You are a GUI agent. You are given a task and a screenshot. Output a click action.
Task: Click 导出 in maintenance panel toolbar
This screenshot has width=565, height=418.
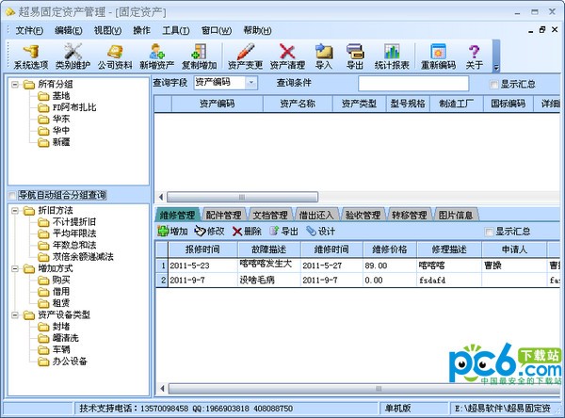[284, 231]
